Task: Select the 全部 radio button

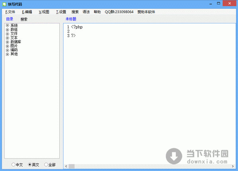Action: (50, 165)
